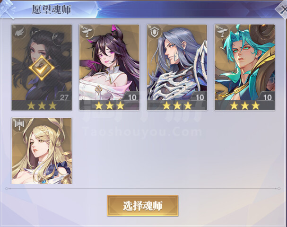This screenshot has width=287, height=227.
Task: Select the blonde-haired soul master card
Action: (x=42, y=151)
